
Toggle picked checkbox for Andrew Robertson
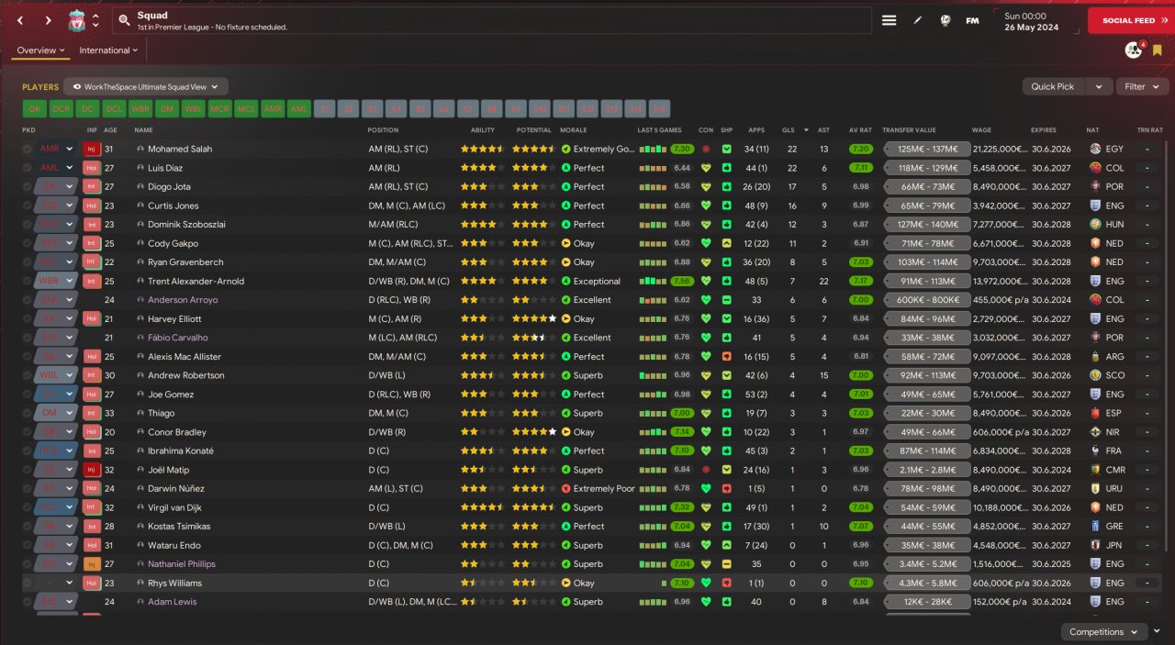(27, 375)
